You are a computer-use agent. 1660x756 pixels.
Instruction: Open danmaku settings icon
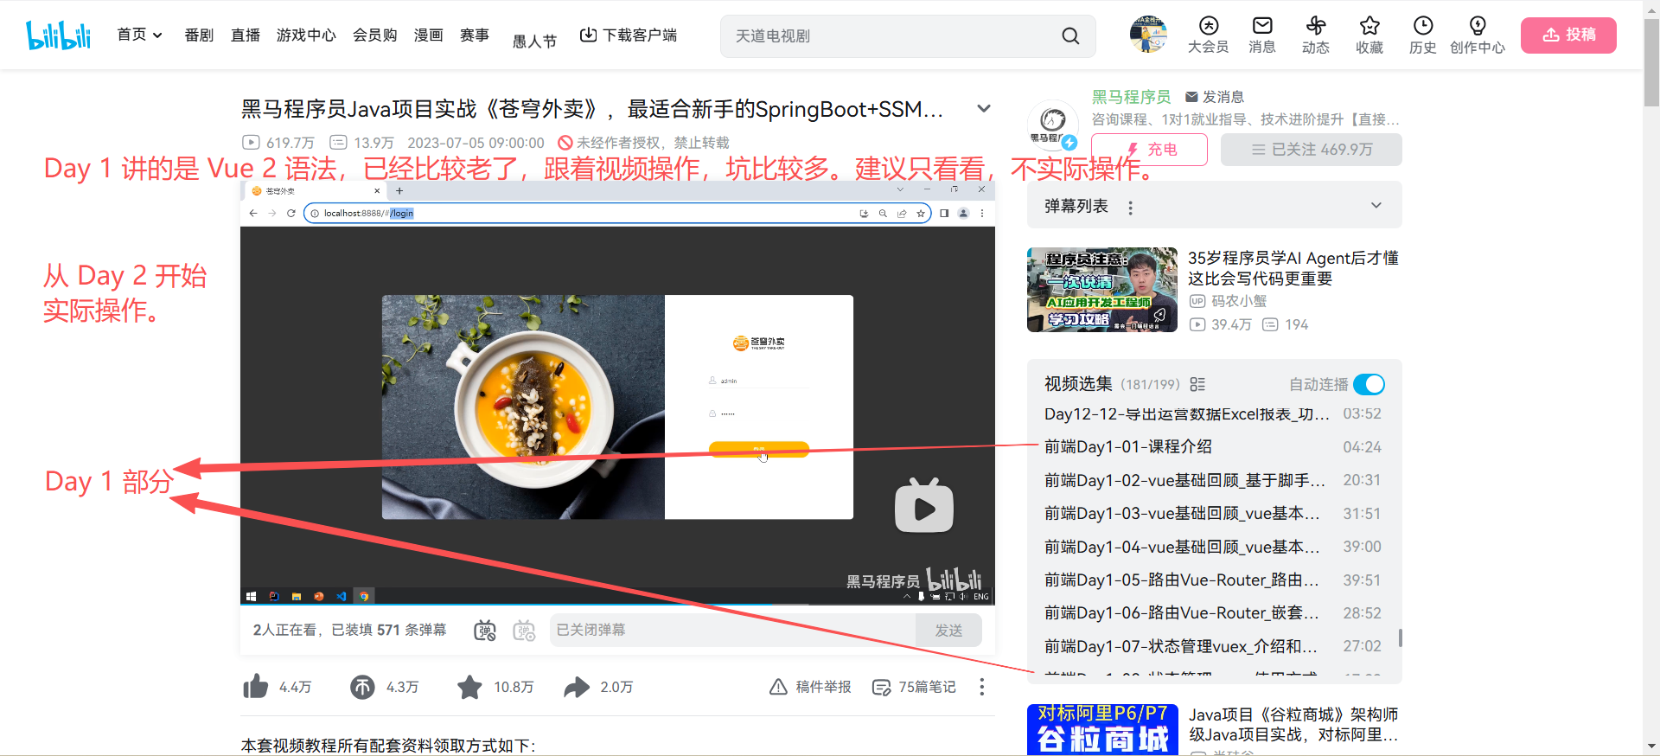pyautogui.click(x=525, y=631)
